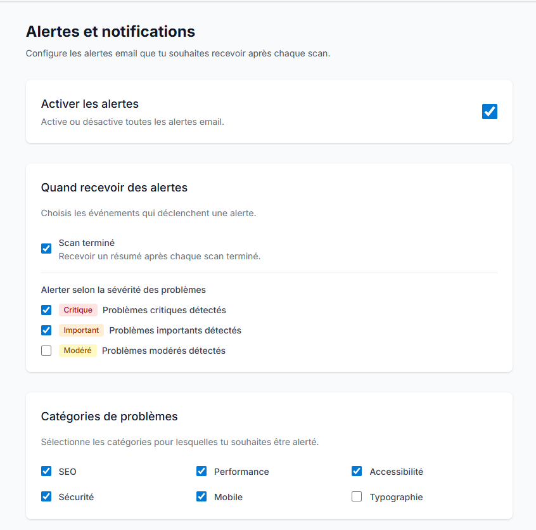Disable Performance category alerts
Screen dimensions: 536x530
[x=201, y=471]
